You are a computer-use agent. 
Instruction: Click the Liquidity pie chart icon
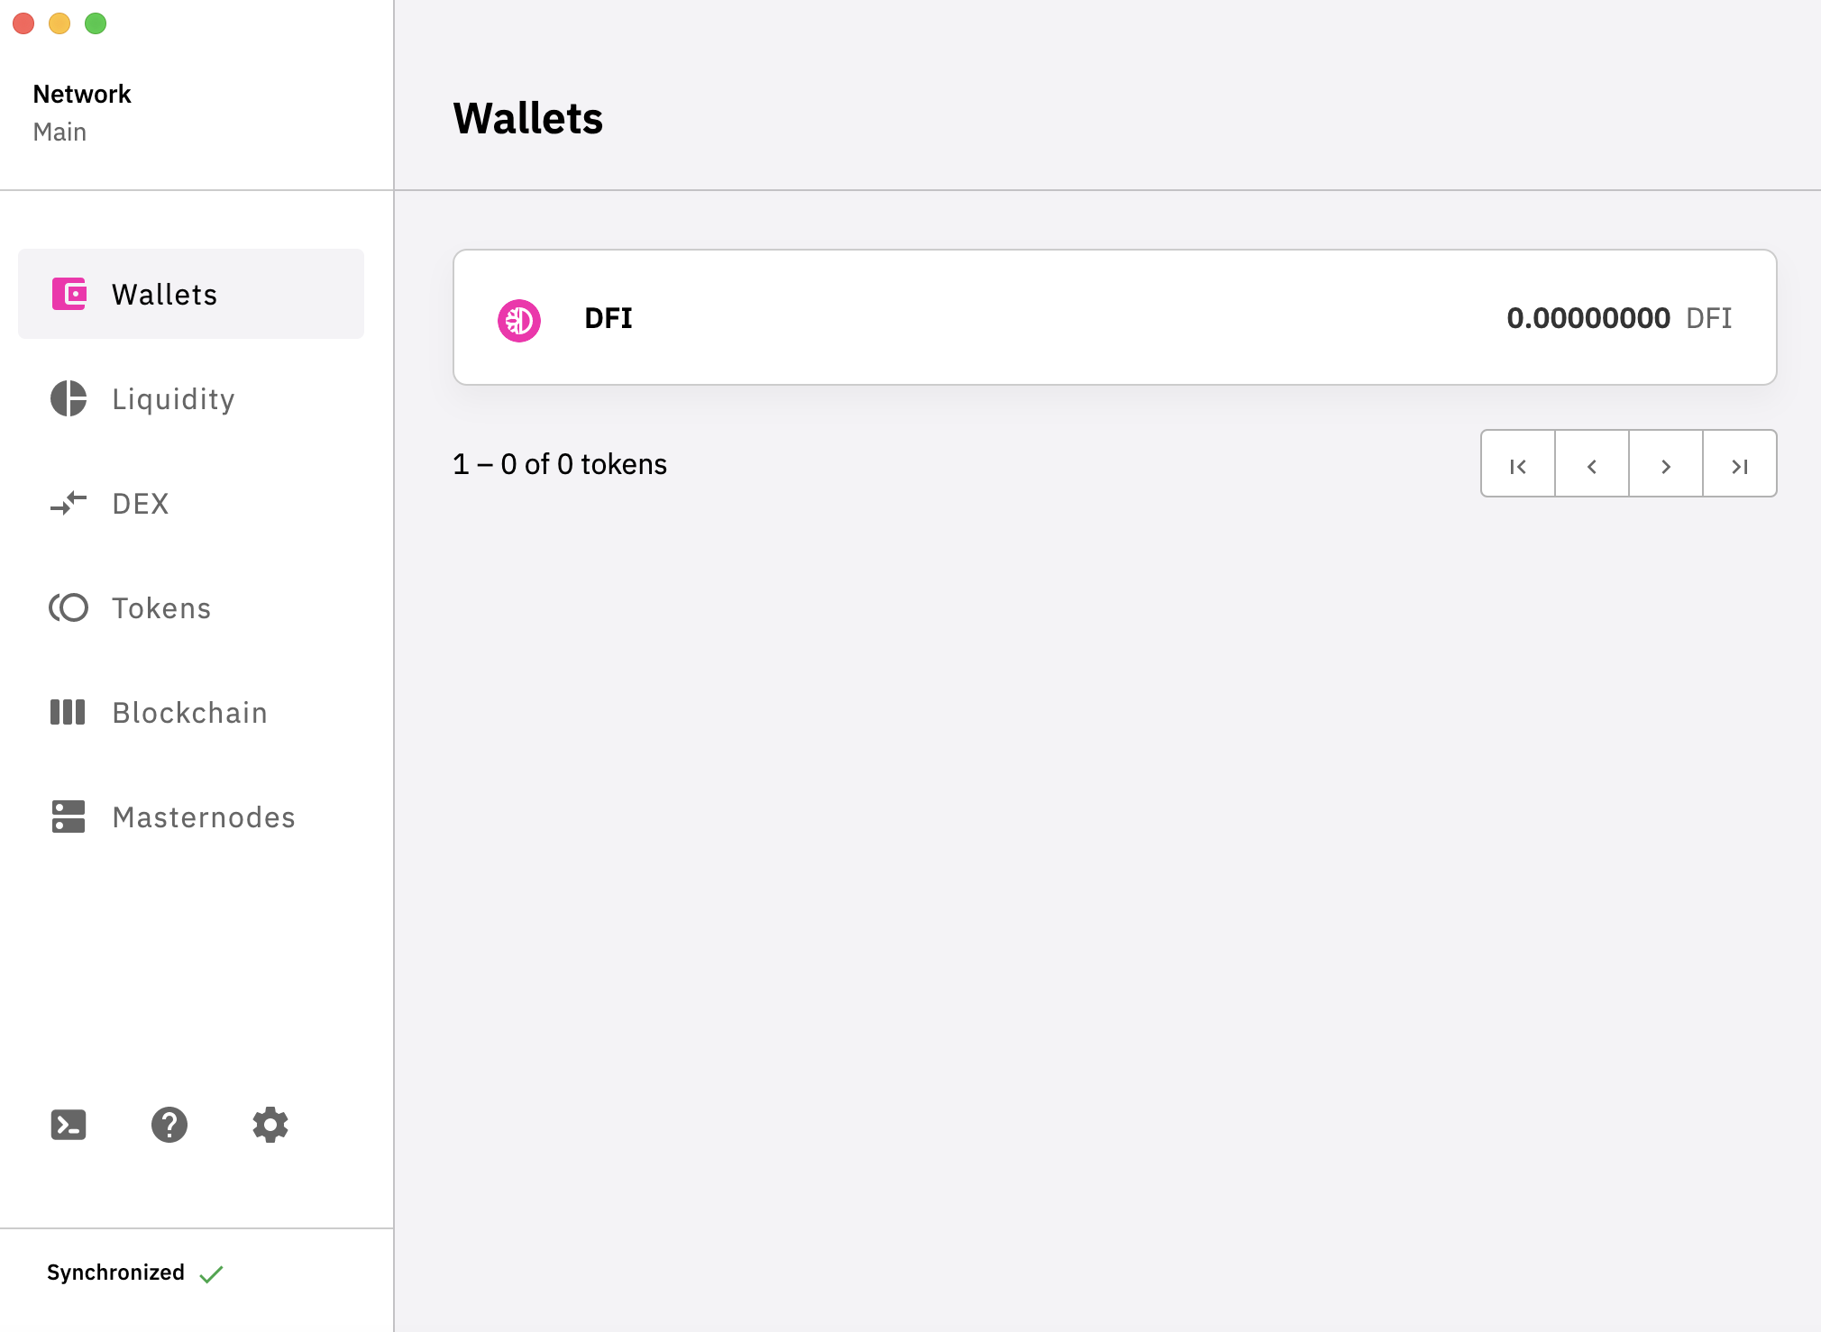(x=69, y=398)
